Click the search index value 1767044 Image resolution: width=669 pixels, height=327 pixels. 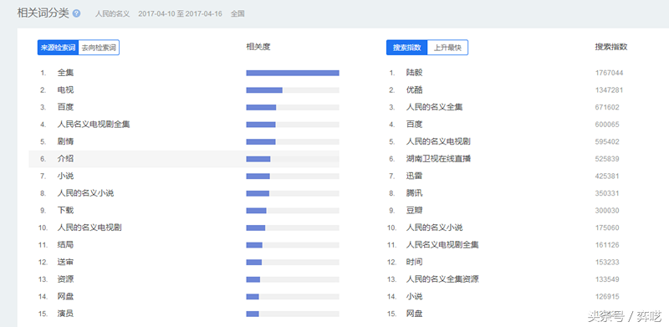tap(610, 73)
